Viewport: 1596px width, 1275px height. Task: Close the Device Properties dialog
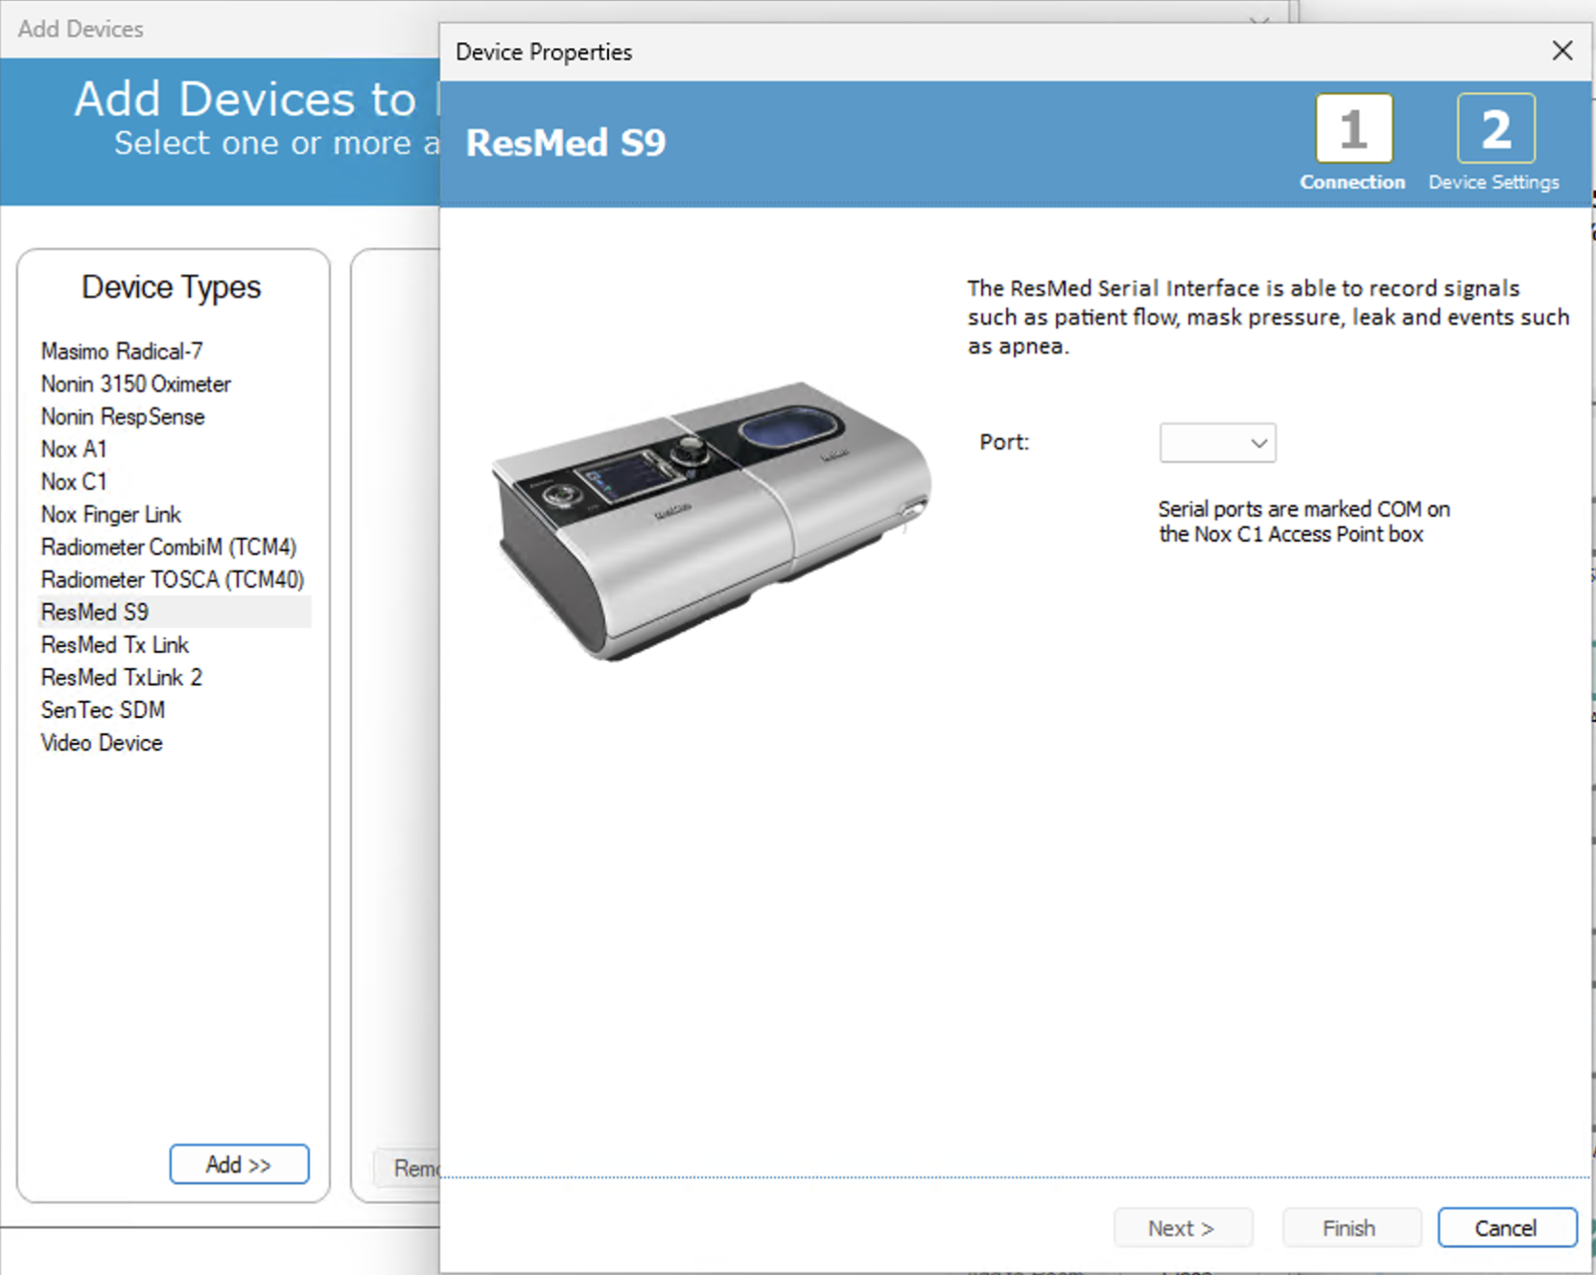[1562, 51]
